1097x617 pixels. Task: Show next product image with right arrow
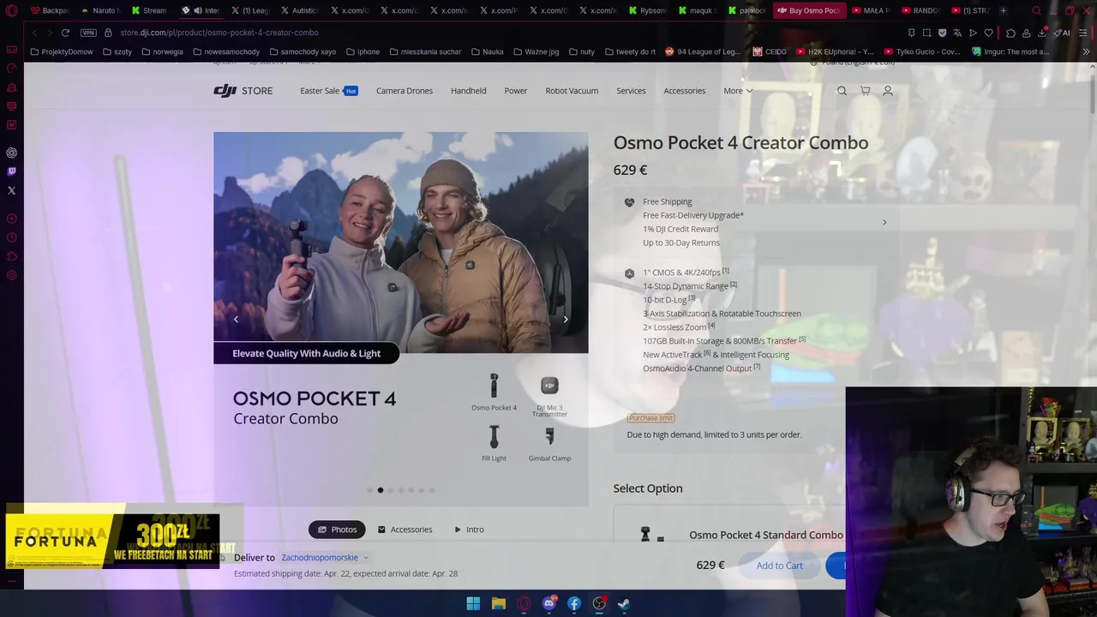tap(566, 319)
